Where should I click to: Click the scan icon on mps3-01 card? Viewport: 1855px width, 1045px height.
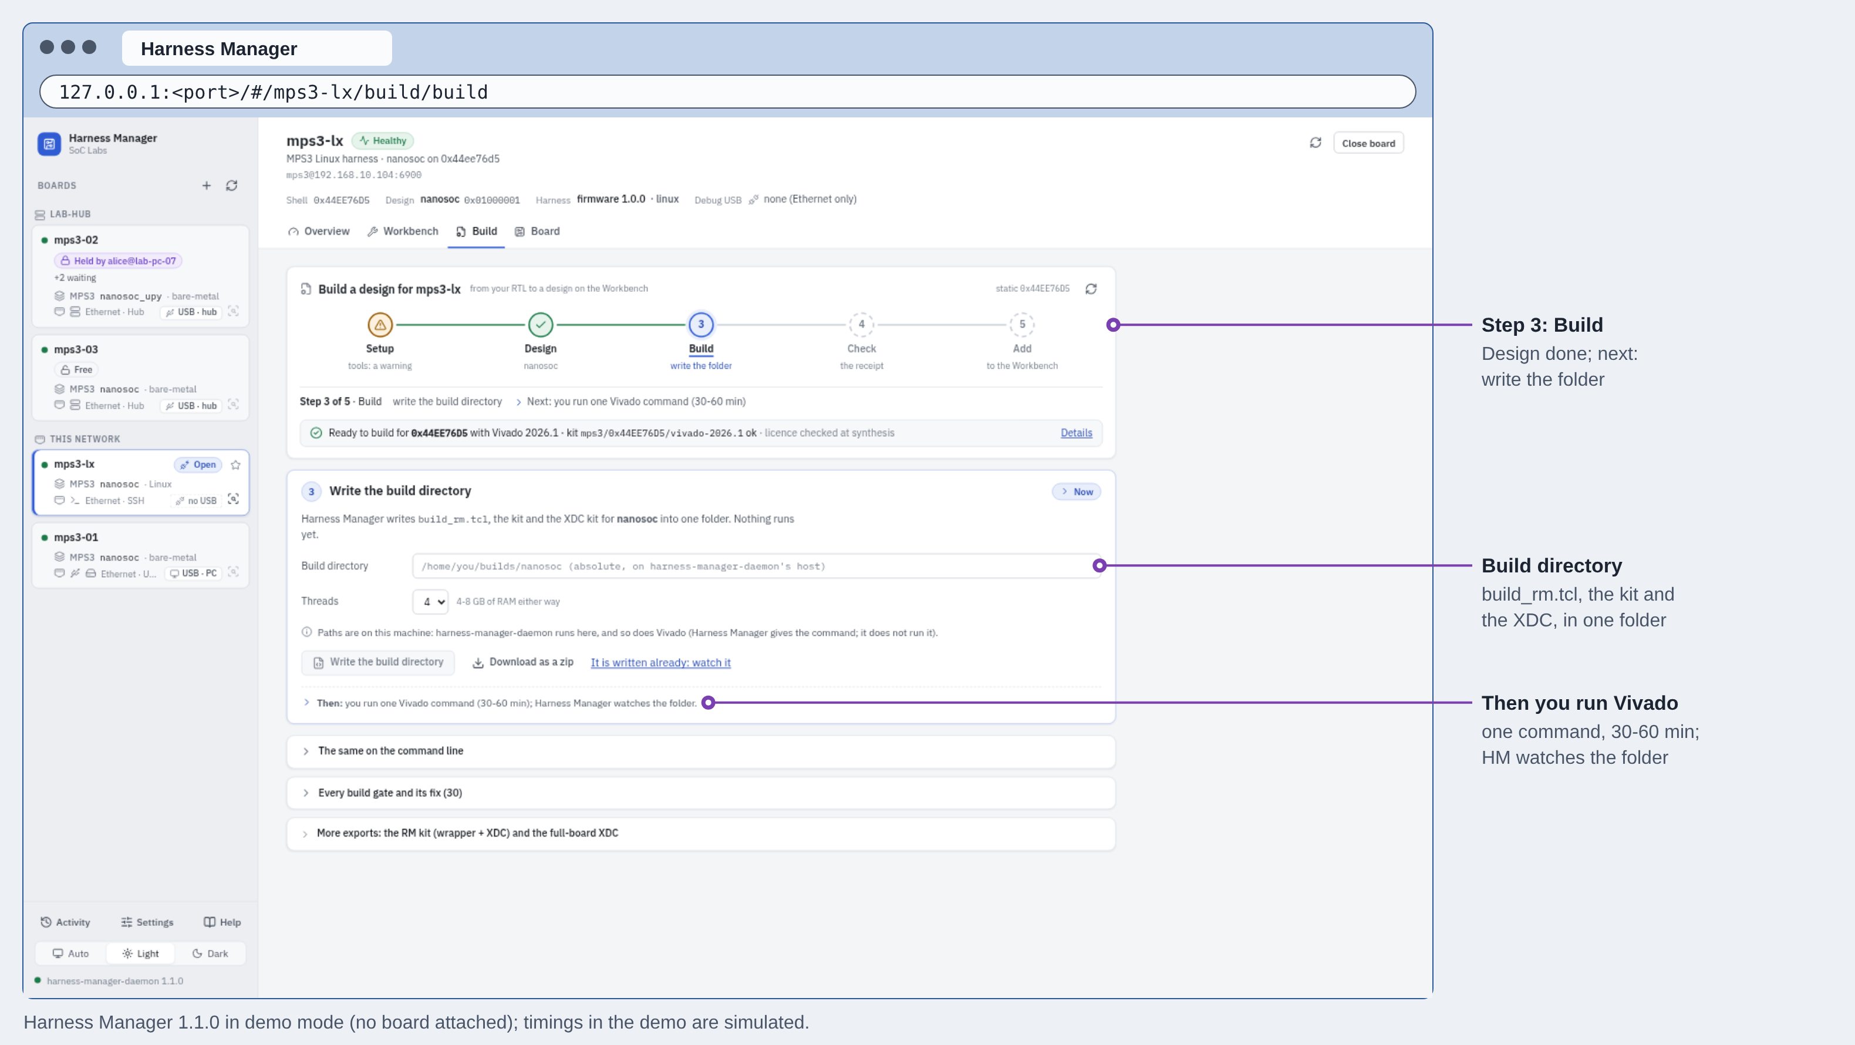click(233, 572)
